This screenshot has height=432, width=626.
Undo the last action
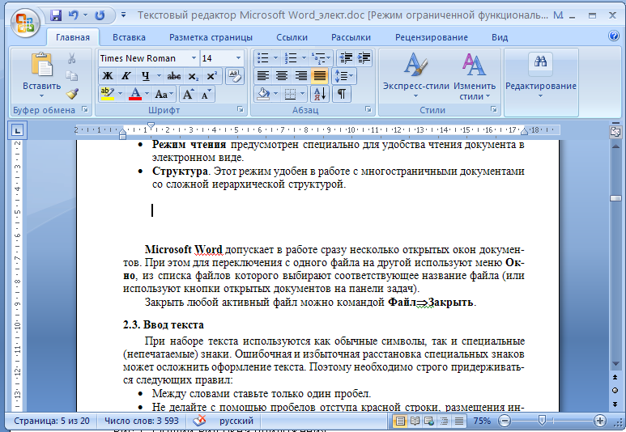point(73,15)
